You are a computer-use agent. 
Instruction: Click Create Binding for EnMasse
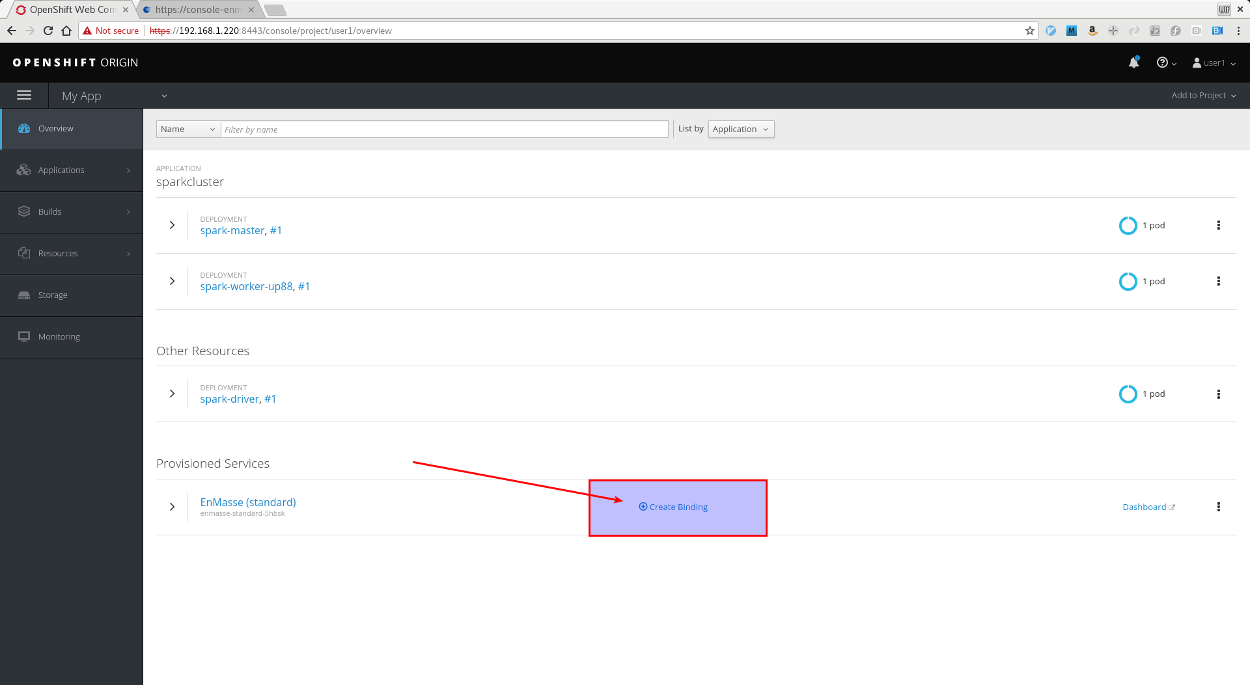coord(673,507)
